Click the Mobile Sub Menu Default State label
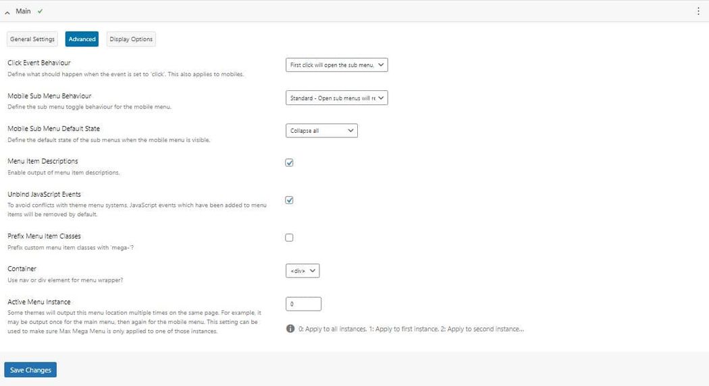The height and width of the screenshot is (386, 709). click(53, 129)
